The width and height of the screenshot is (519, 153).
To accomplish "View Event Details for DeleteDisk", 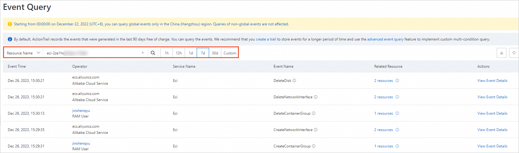I will [x=492, y=81].
